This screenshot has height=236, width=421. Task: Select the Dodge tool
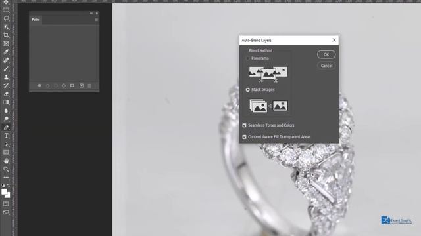point(6,119)
